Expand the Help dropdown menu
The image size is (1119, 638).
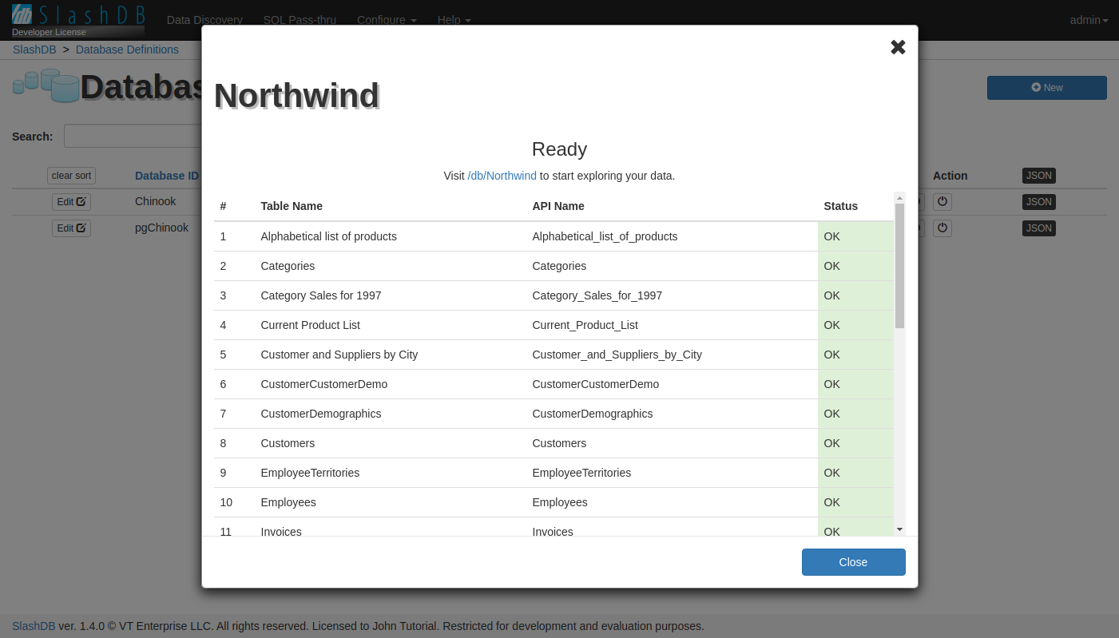click(454, 20)
